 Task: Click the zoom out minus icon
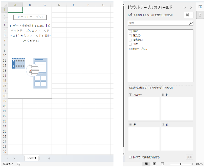[168, 164]
